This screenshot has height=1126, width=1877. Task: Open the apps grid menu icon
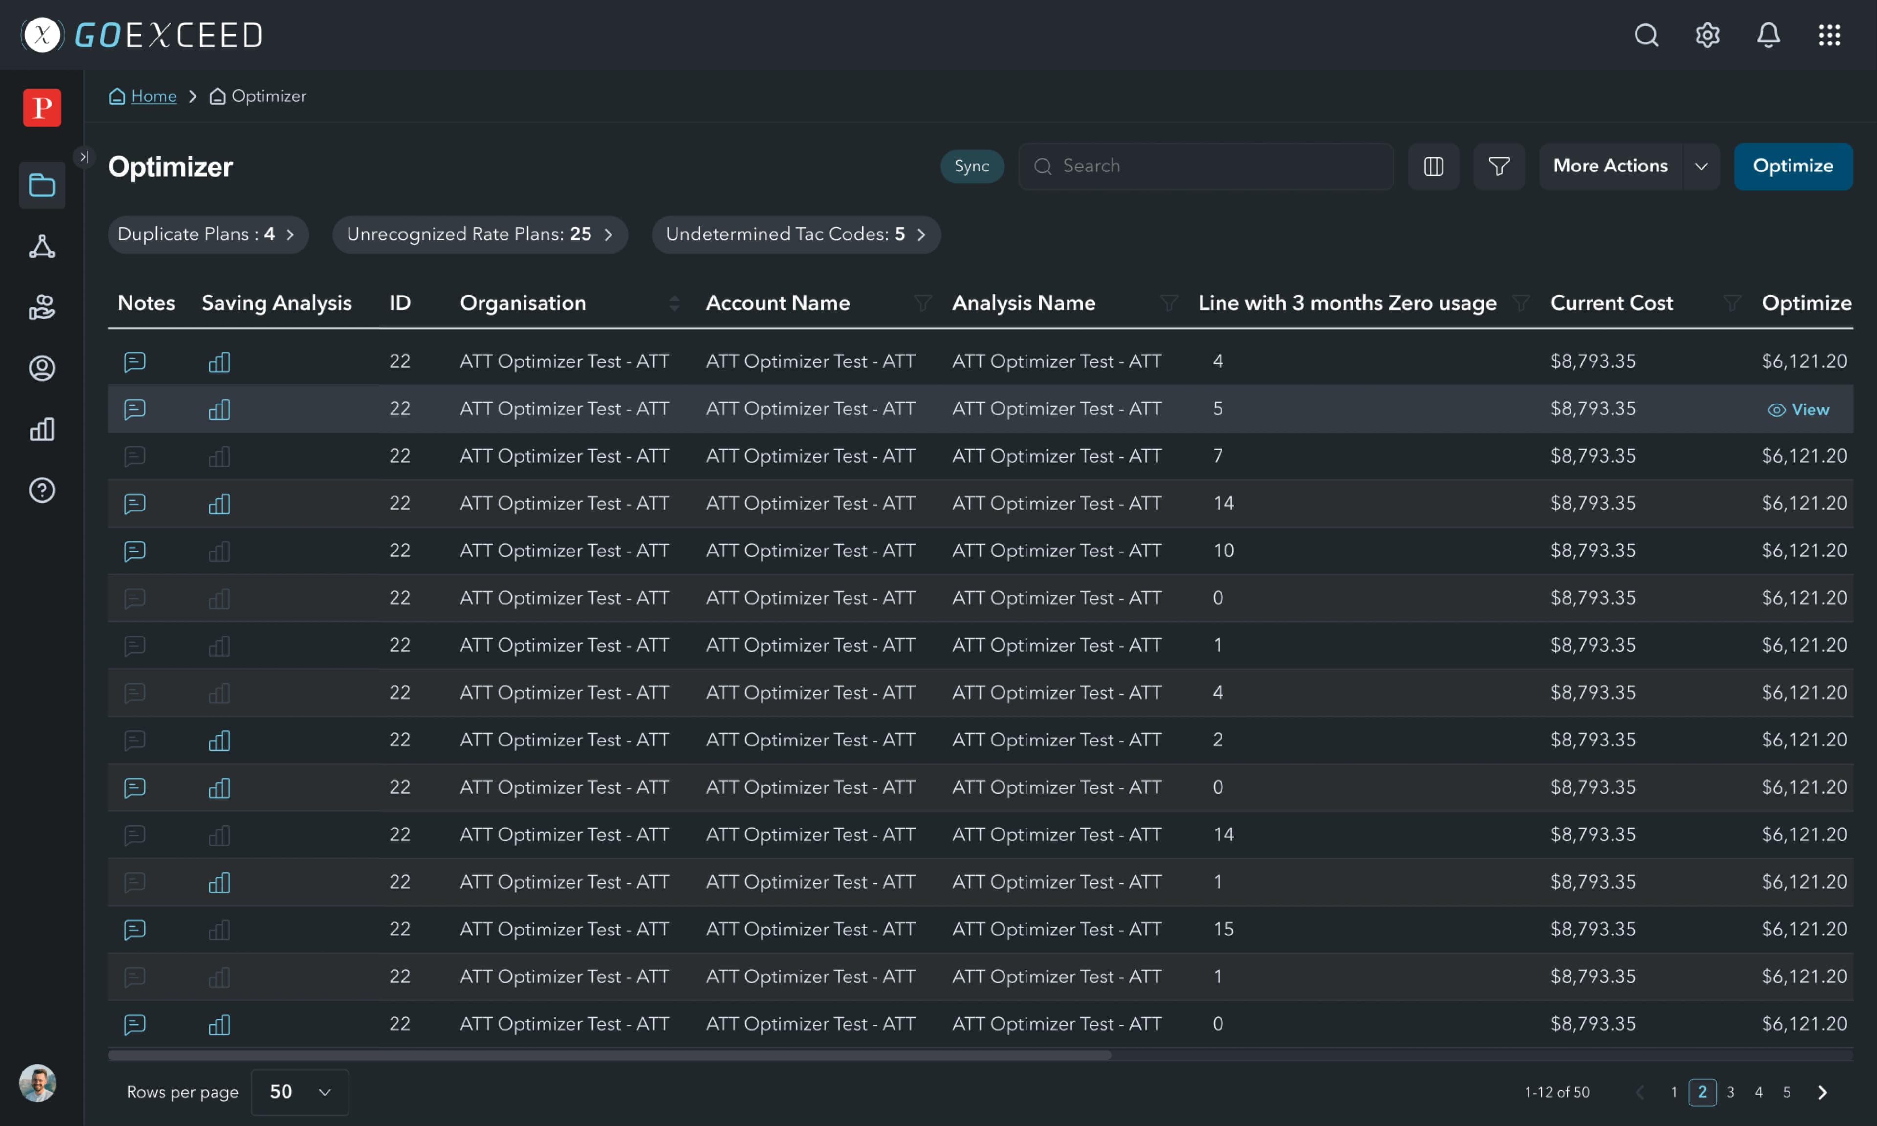1829,35
